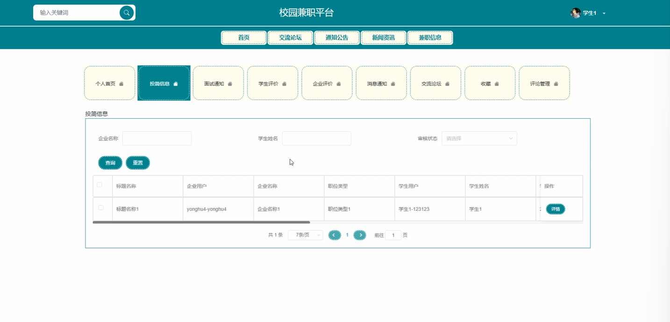Switch to the 交流论坛 card tab

[435, 83]
